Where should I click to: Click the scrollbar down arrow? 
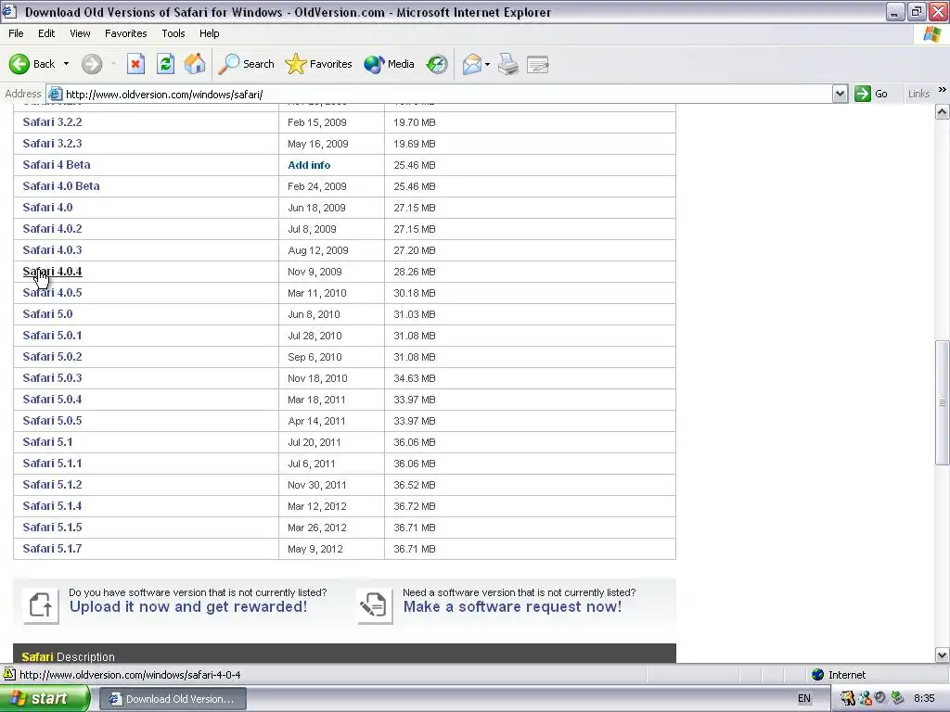943,655
